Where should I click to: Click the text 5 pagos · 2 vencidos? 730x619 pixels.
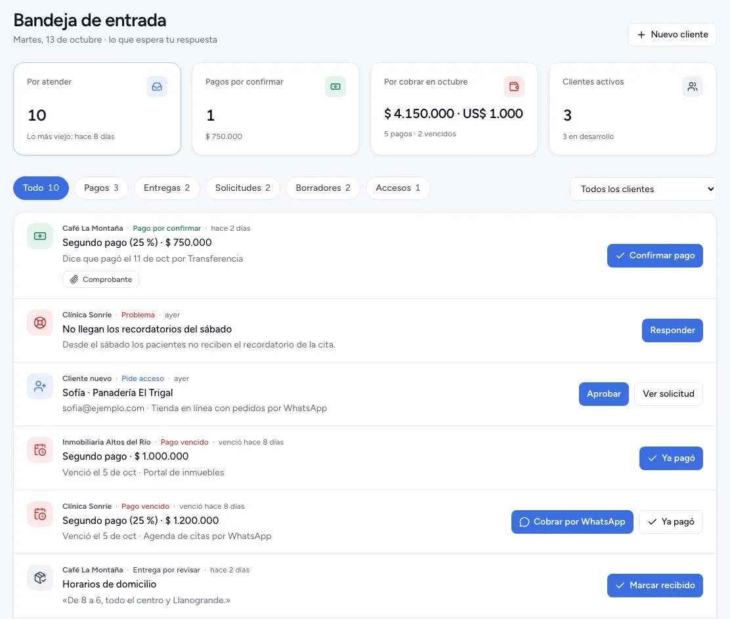pyautogui.click(x=420, y=134)
